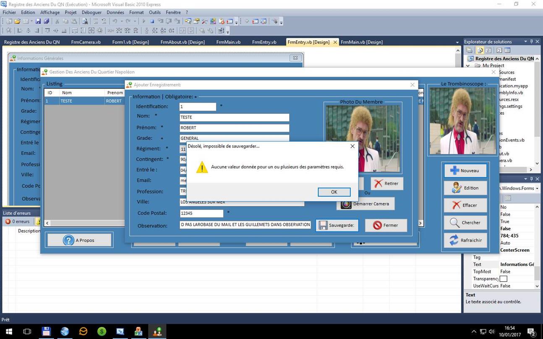Viewport: 543px width, 339px height.
Task: Click the Refresh icon in Solution Explorer
Action: (488, 50)
